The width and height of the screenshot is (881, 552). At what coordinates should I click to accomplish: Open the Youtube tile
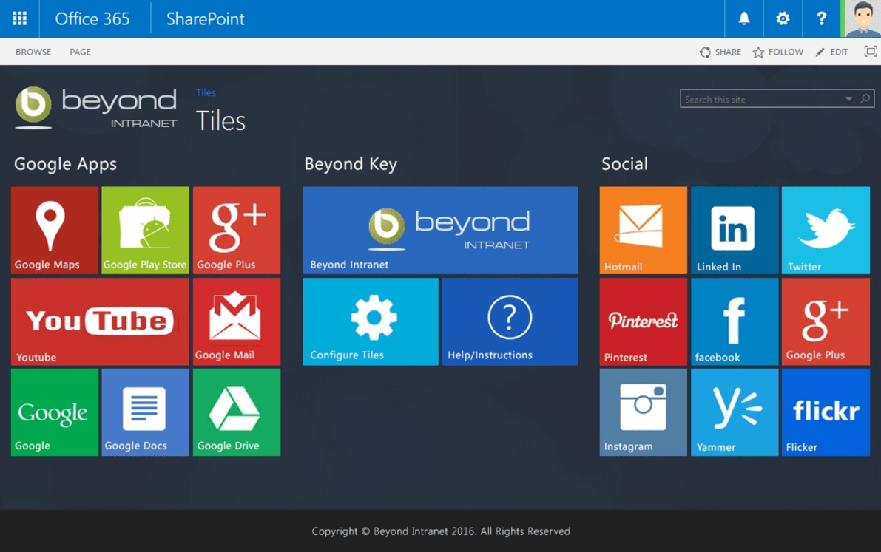point(100,321)
